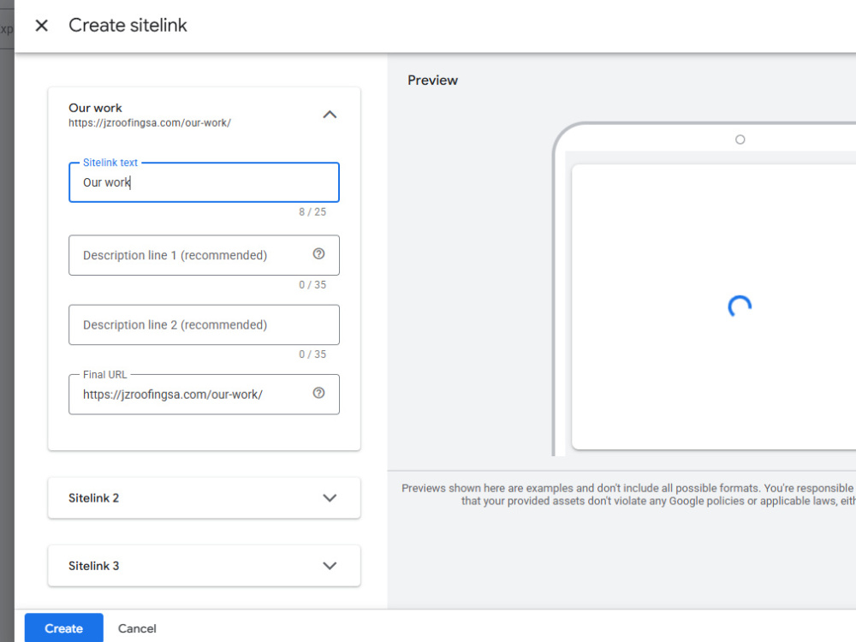
Task: Click the Preview heading
Action: coord(432,80)
